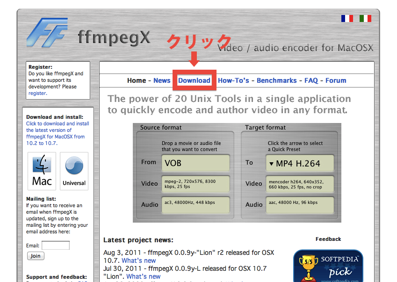Click the Support and feedback heading
Screen dimensions: 397x282
(57, 277)
